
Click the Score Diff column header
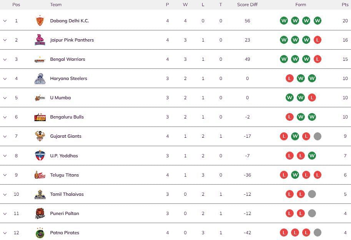(x=247, y=5)
